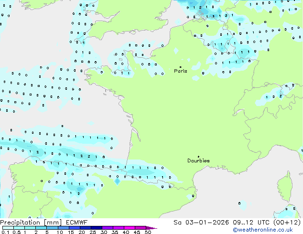Screen dimensions: 303x234
Task: Click the 0.5–1 mm legend swatch
Action: point(19,228)
